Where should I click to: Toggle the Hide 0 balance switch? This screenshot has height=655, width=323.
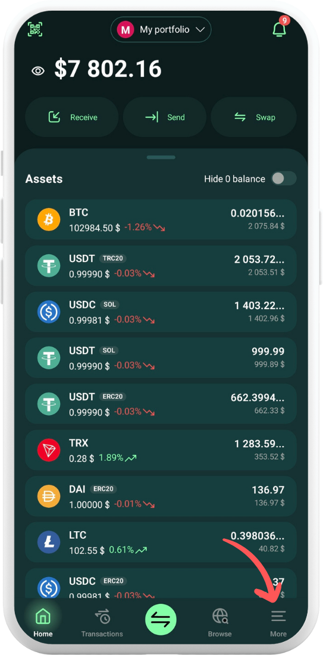[x=284, y=179]
